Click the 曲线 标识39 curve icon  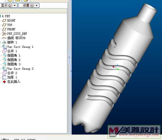(4, 38)
